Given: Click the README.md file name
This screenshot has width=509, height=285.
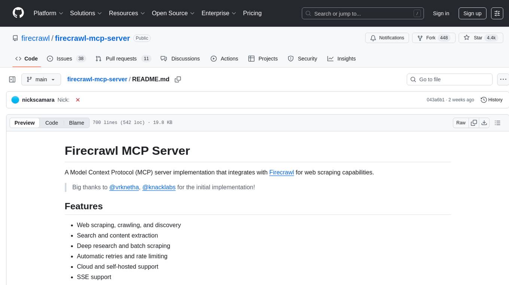Looking at the screenshot, I should (151, 79).
